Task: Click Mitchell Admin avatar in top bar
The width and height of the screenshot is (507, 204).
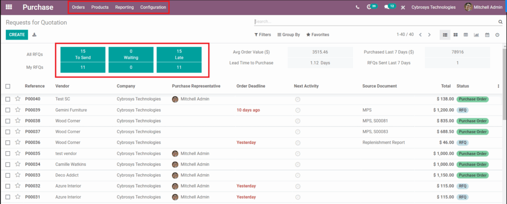Action: point(468,7)
